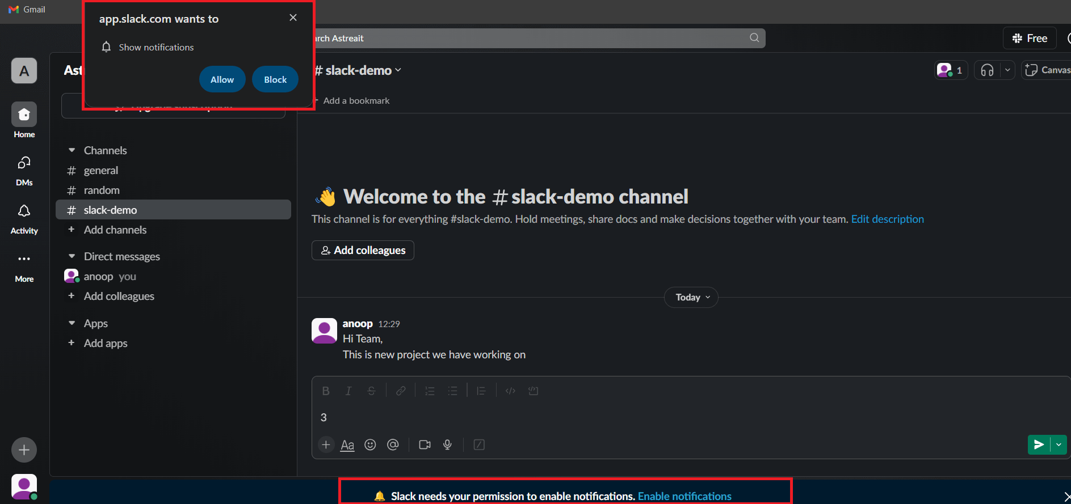Collapse the Channels section
Viewport: 1071px width, 504px height.
72,150
